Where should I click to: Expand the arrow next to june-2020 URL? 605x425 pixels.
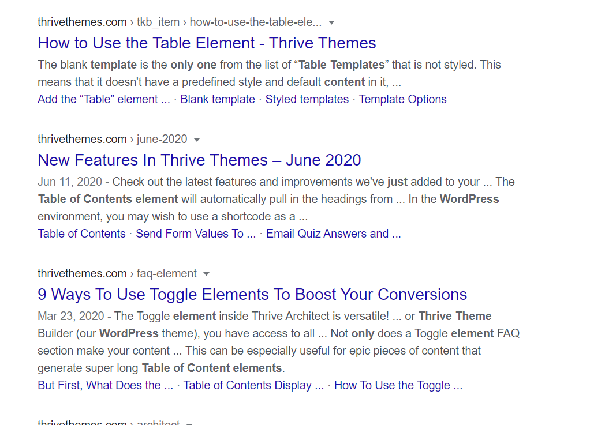point(197,140)
